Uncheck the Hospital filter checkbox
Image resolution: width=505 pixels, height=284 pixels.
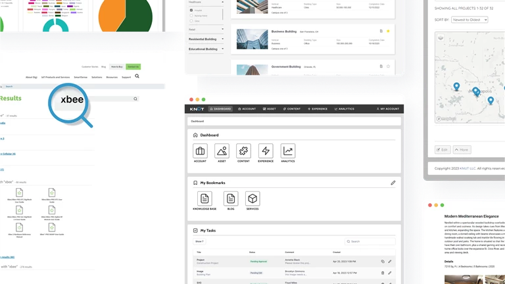pos(191,11)
